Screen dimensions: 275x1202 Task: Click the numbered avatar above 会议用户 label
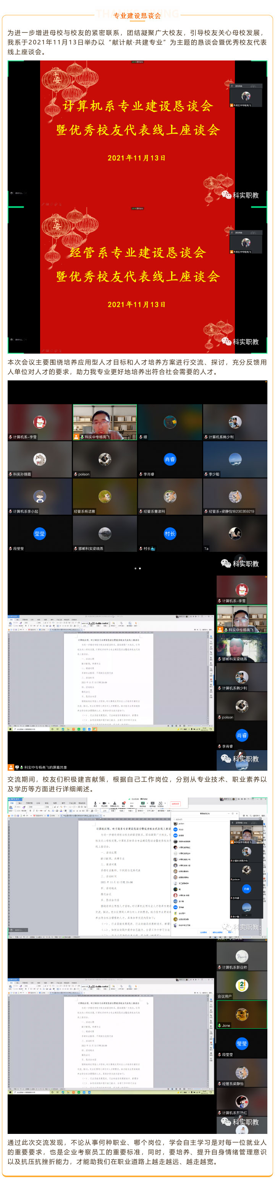click(241, 985)
